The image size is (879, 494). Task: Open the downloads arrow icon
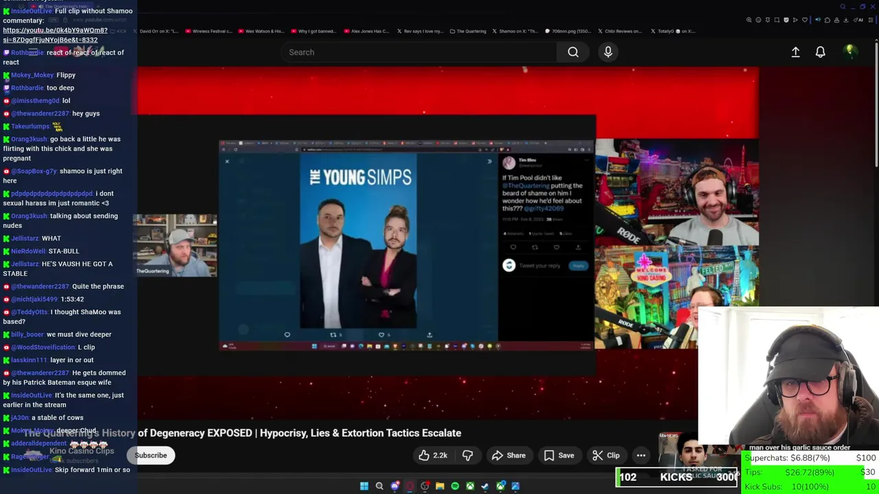click(846, 20)
